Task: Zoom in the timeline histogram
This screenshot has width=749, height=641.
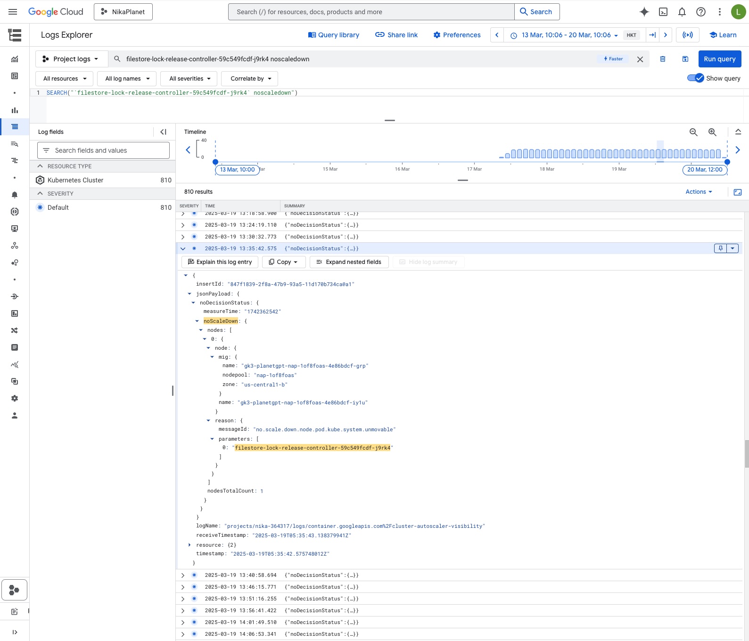Action: 712,132
